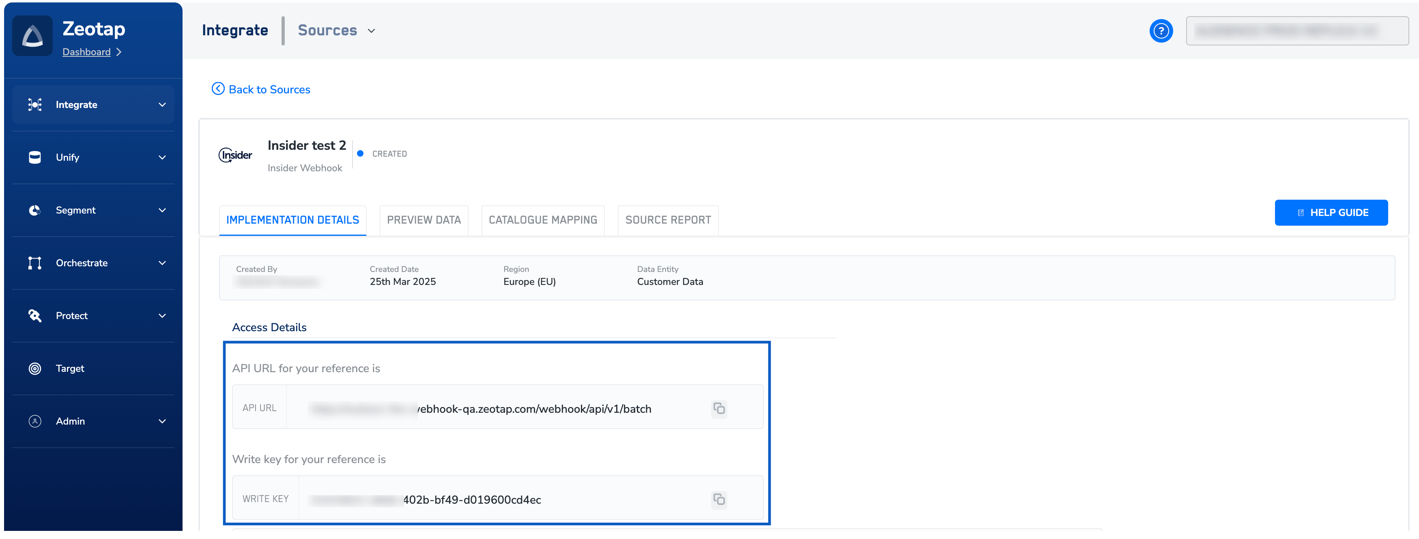Click the 'Insider Webhook' subtitle
The width and height of the screenshot is (1419, 539).
tap(305, 168)
